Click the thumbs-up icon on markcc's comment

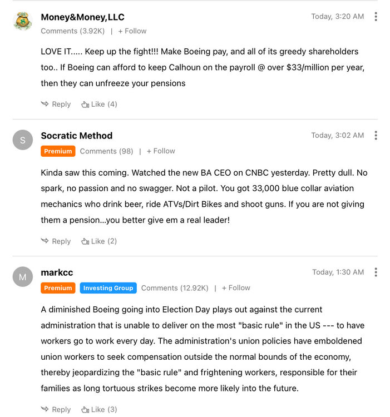pyautogui.click(x=85, y=410)
